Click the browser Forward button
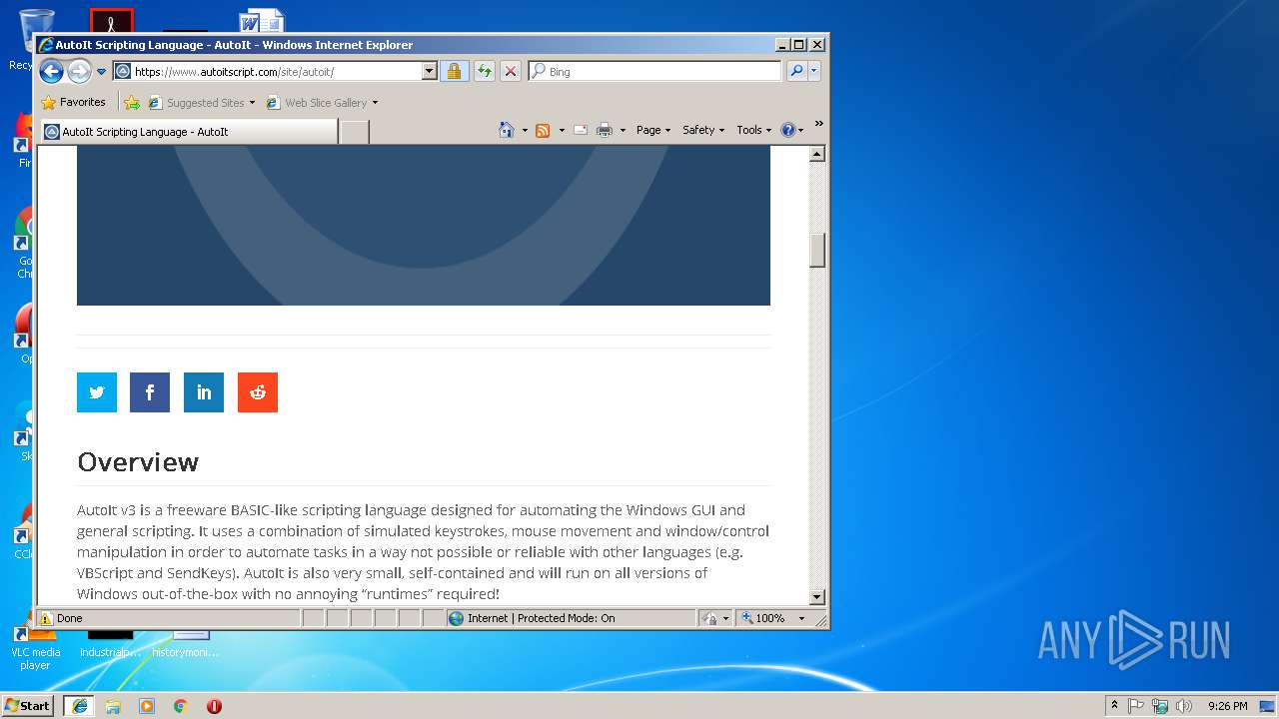This screenshot has height=719, width=1279. [x=79, y=71]
